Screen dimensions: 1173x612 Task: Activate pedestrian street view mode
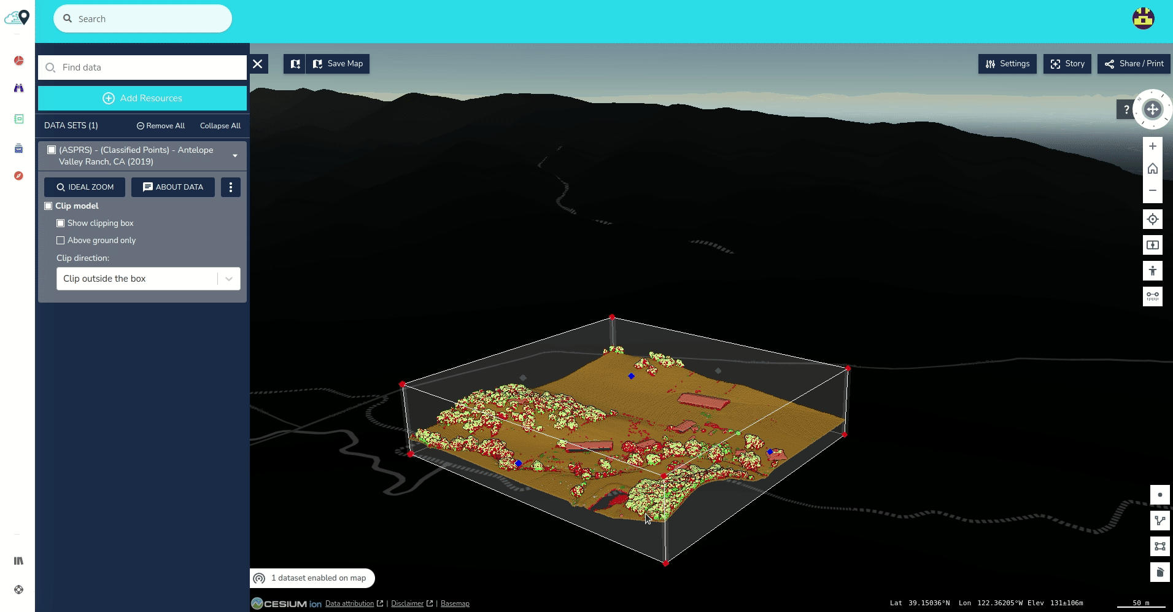(x=1153, y=271)
